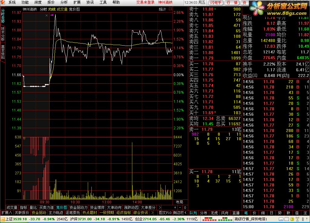Switch to 买卖力道 tab
This screenshot has height=223, width=310.
[x=46, y=207]
